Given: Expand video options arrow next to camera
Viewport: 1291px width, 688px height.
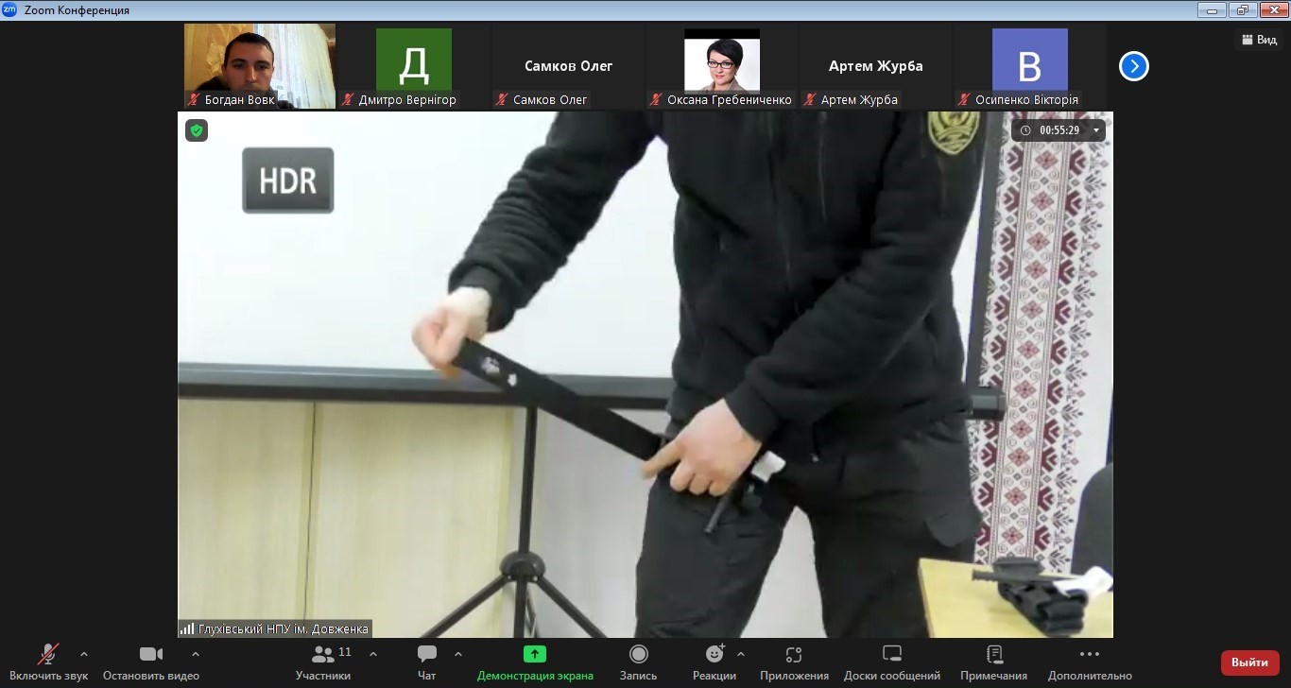Looking at the screenshot, I should [x=196, y=654].
